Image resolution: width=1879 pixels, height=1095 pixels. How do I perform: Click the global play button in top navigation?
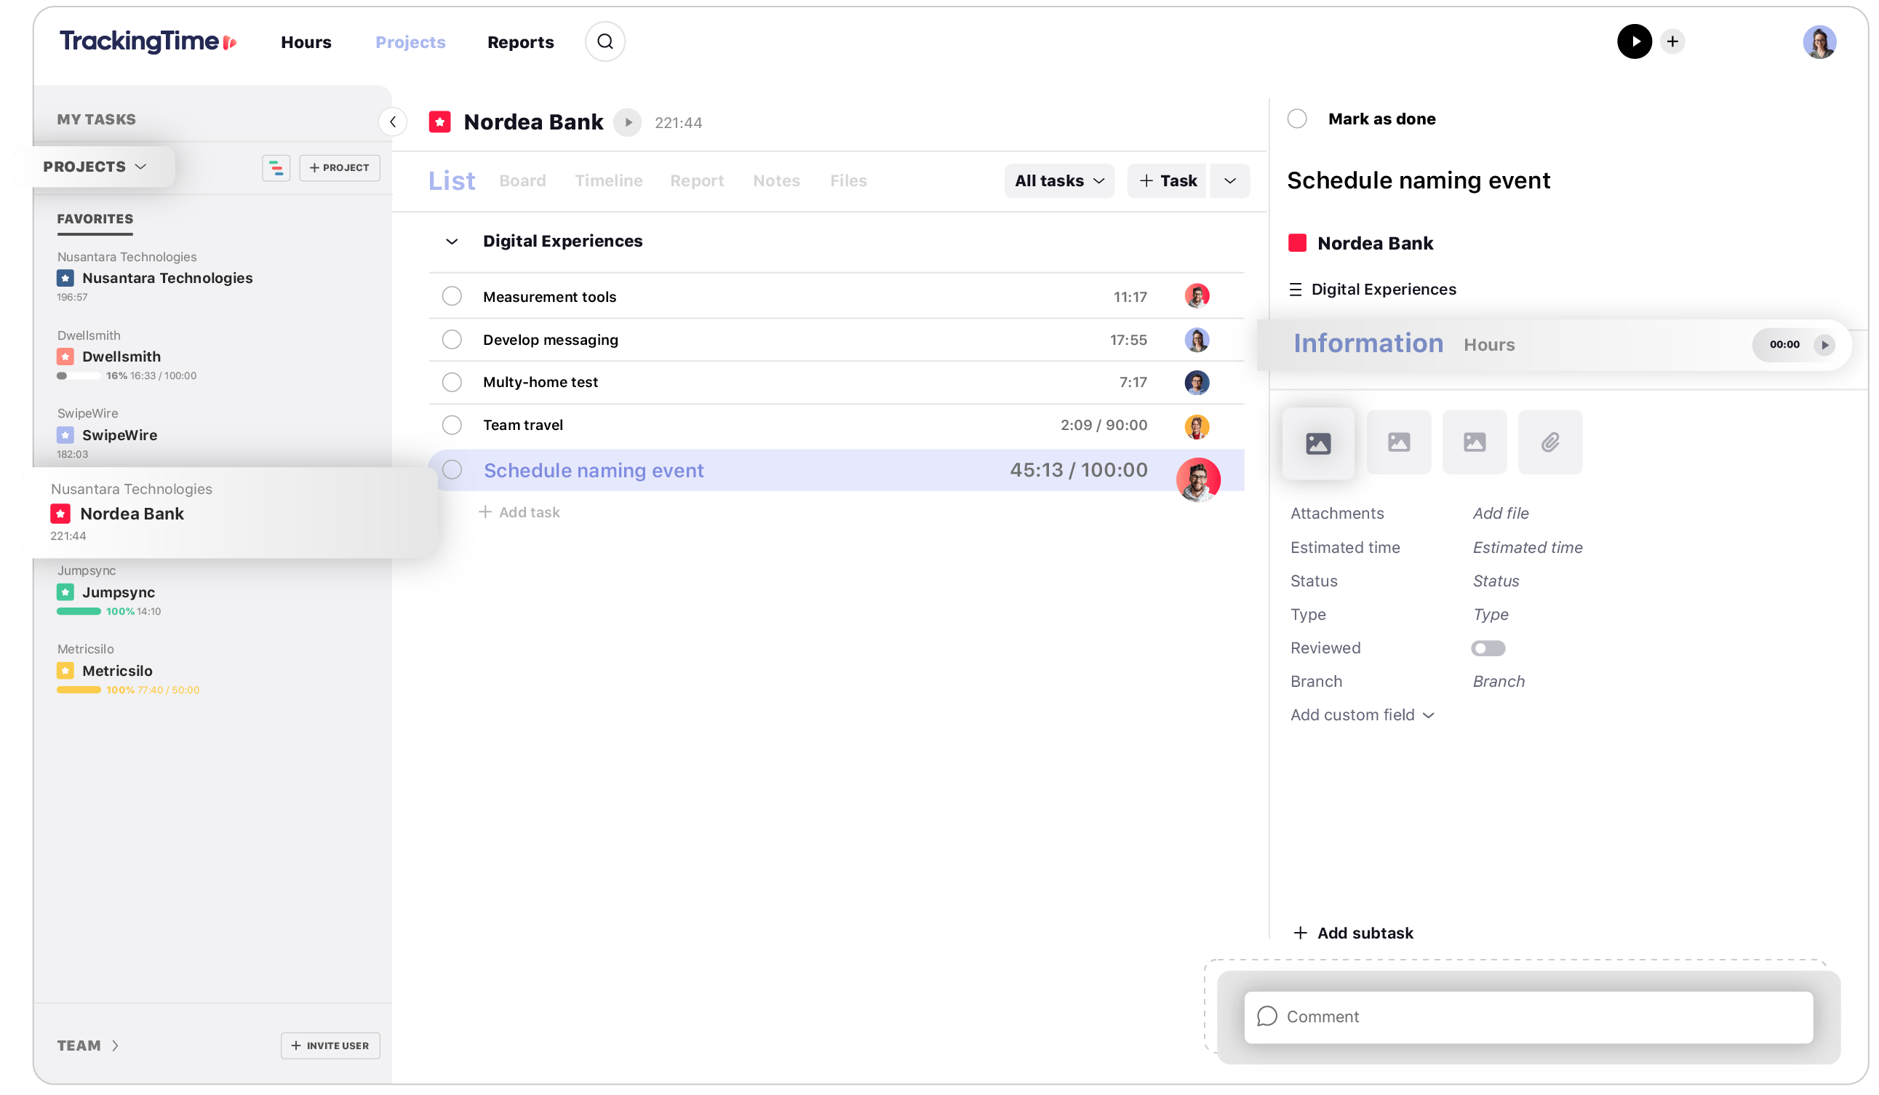pos(1634,41)
